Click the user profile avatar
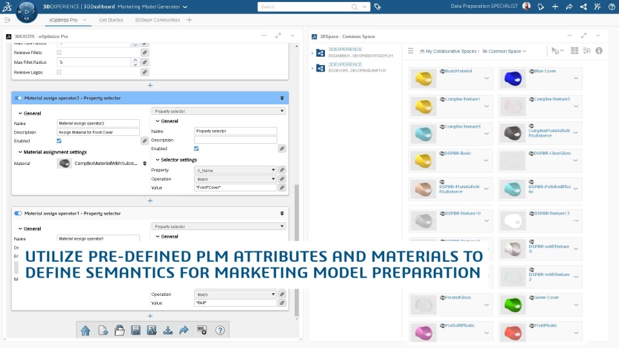 point(526,6)
